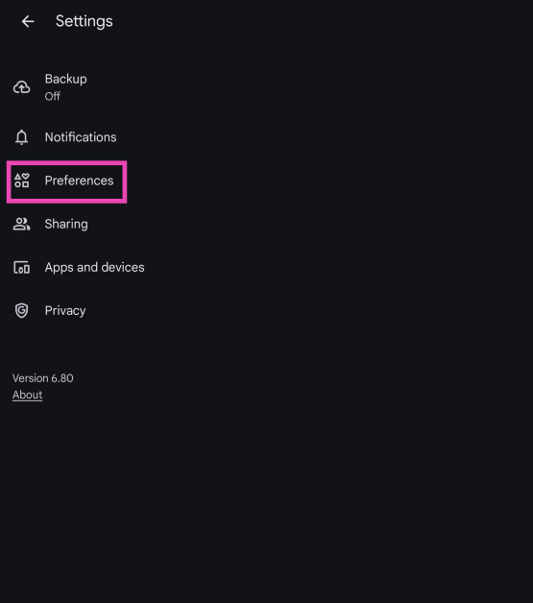Click the pink highlighted Preferences box
The width and height of the screenshot is (533, 603).
click(67, 181)
